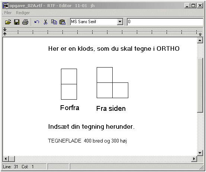This screenshot has width=206, height=172.
Task: Click the down arrow indent marker on ruler
Action: tap(5, 29)
